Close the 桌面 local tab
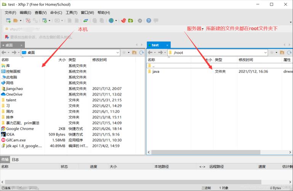This screenshot has width=293, height=191. click(x=21, y=45)
